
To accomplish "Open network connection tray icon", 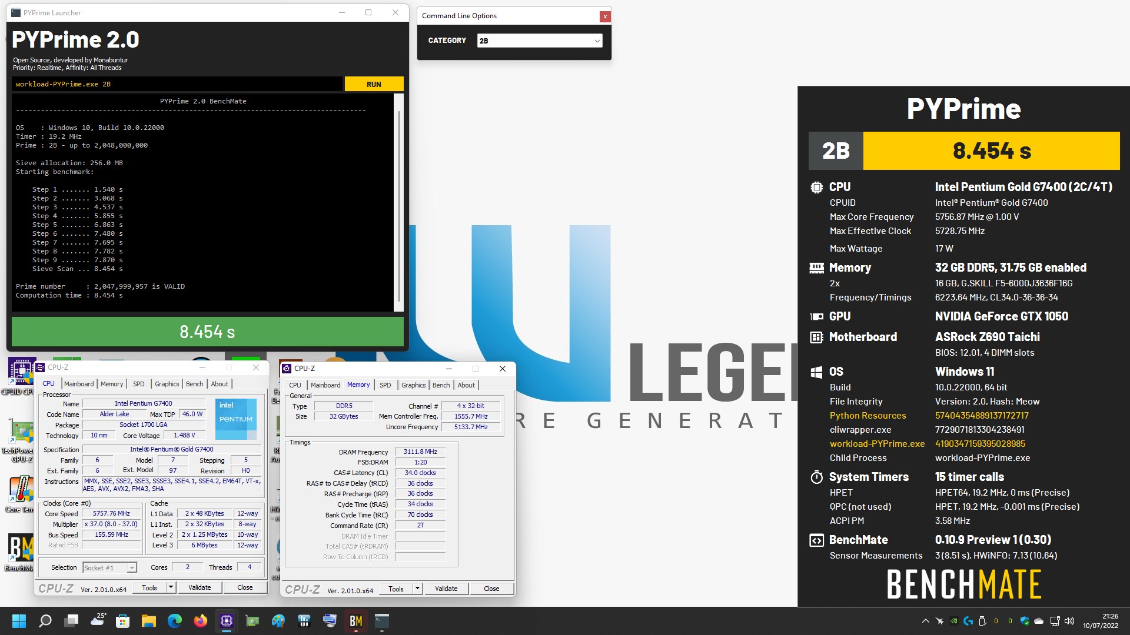I will point(1055,621).
